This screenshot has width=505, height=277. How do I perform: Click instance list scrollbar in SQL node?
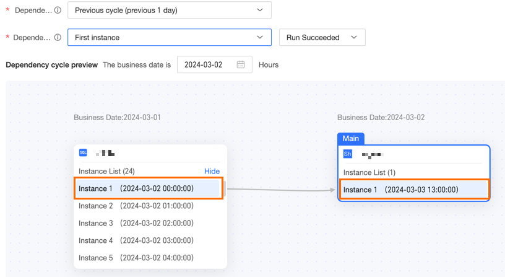coord(225,188)
